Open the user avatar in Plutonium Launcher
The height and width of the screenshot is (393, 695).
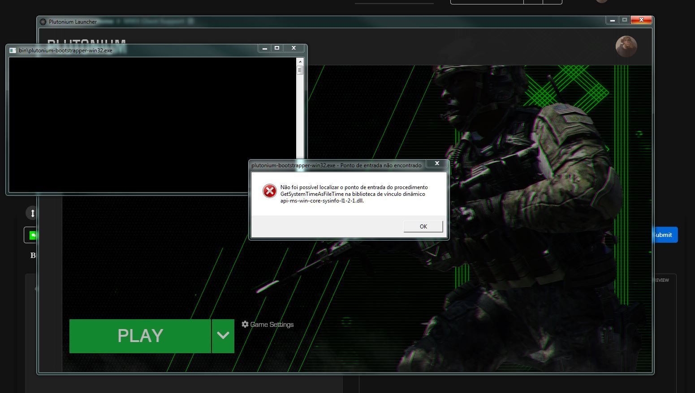626,46
